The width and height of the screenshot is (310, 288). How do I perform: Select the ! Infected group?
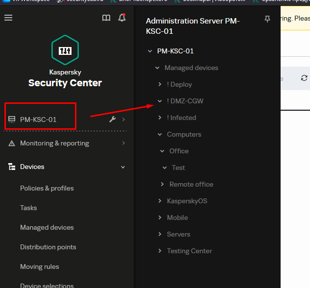pos(181,118)
